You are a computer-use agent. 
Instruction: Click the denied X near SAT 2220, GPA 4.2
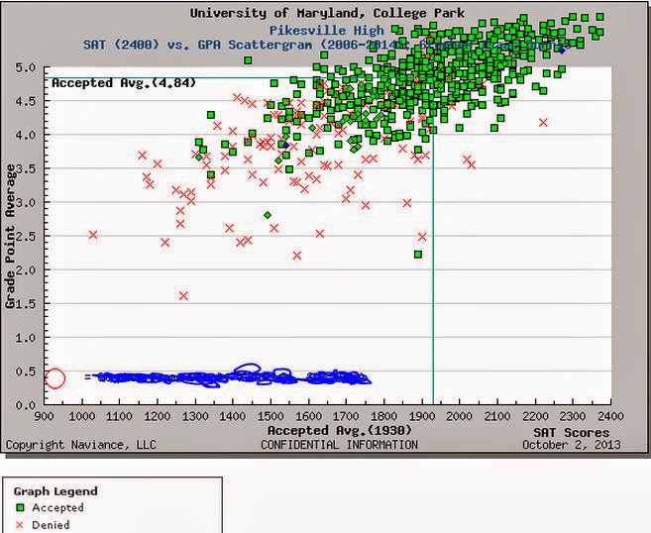click(x=543, y=123)
